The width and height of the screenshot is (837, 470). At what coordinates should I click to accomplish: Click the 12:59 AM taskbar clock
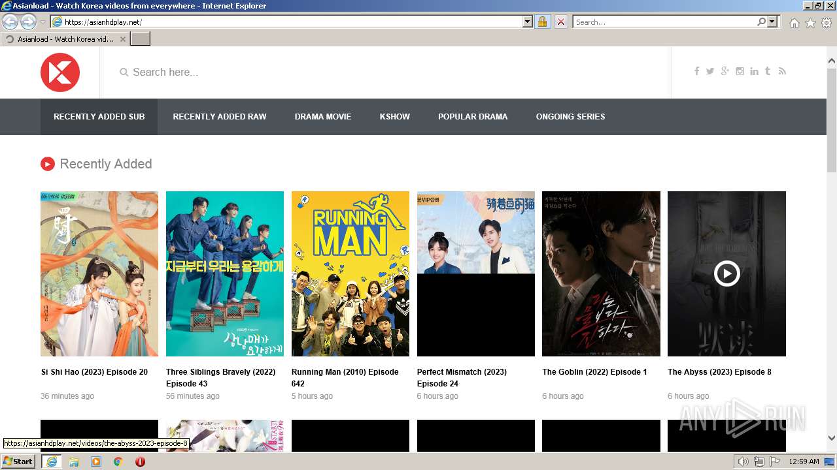[804, 462]
